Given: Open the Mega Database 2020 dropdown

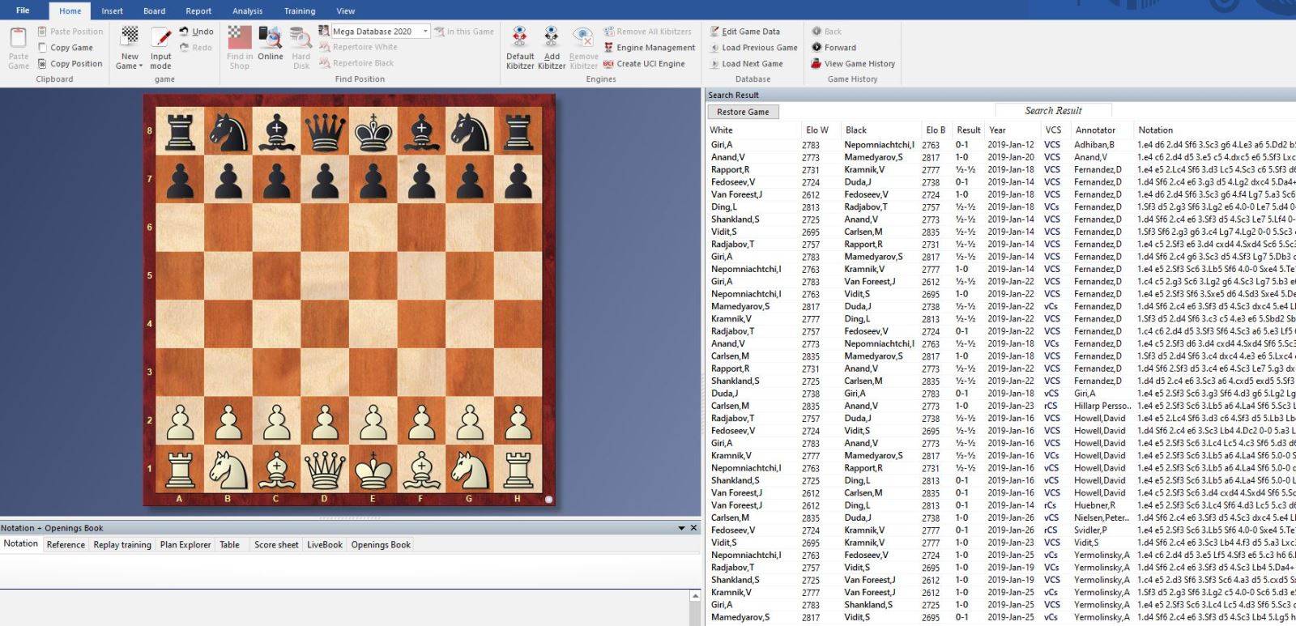Looking at the screenshot, I should [x=425, y=32].
